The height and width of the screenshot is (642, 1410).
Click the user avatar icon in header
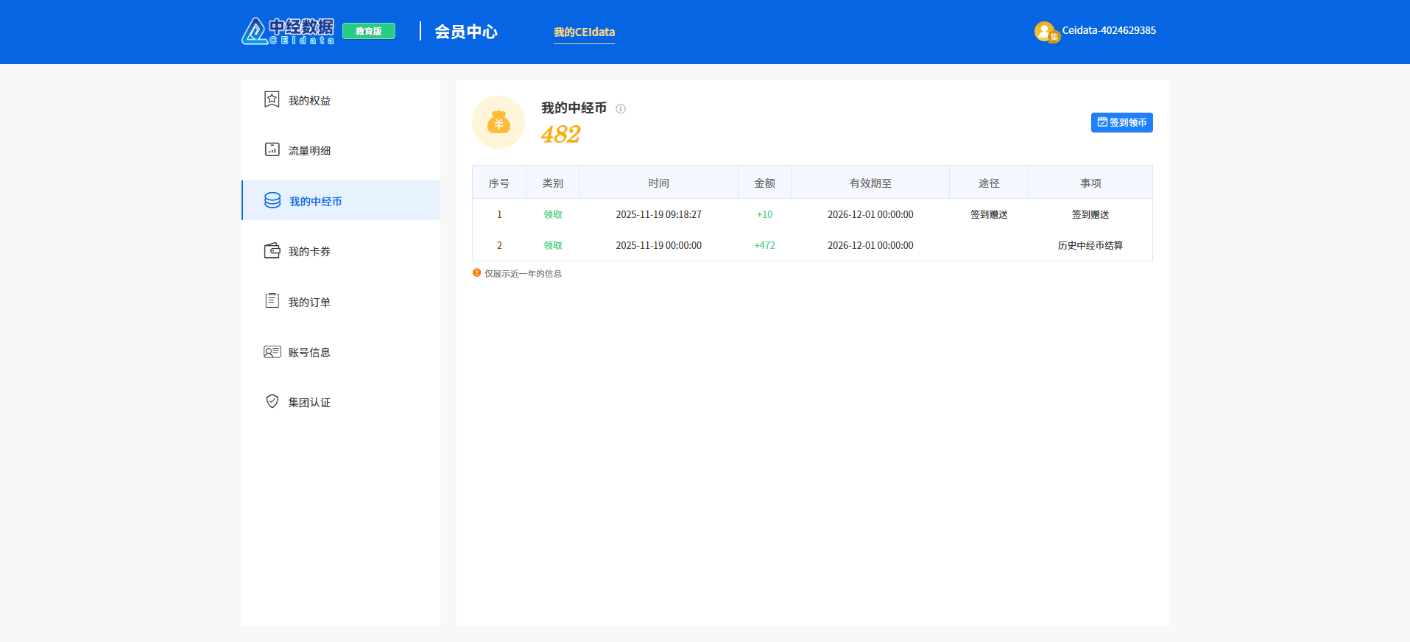tap(1044, 31)
